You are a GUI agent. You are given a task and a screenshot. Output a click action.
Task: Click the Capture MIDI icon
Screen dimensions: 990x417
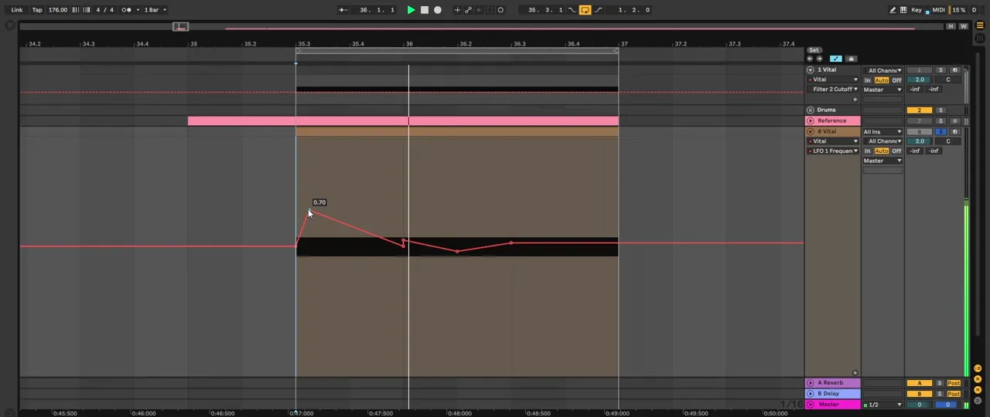489,10
